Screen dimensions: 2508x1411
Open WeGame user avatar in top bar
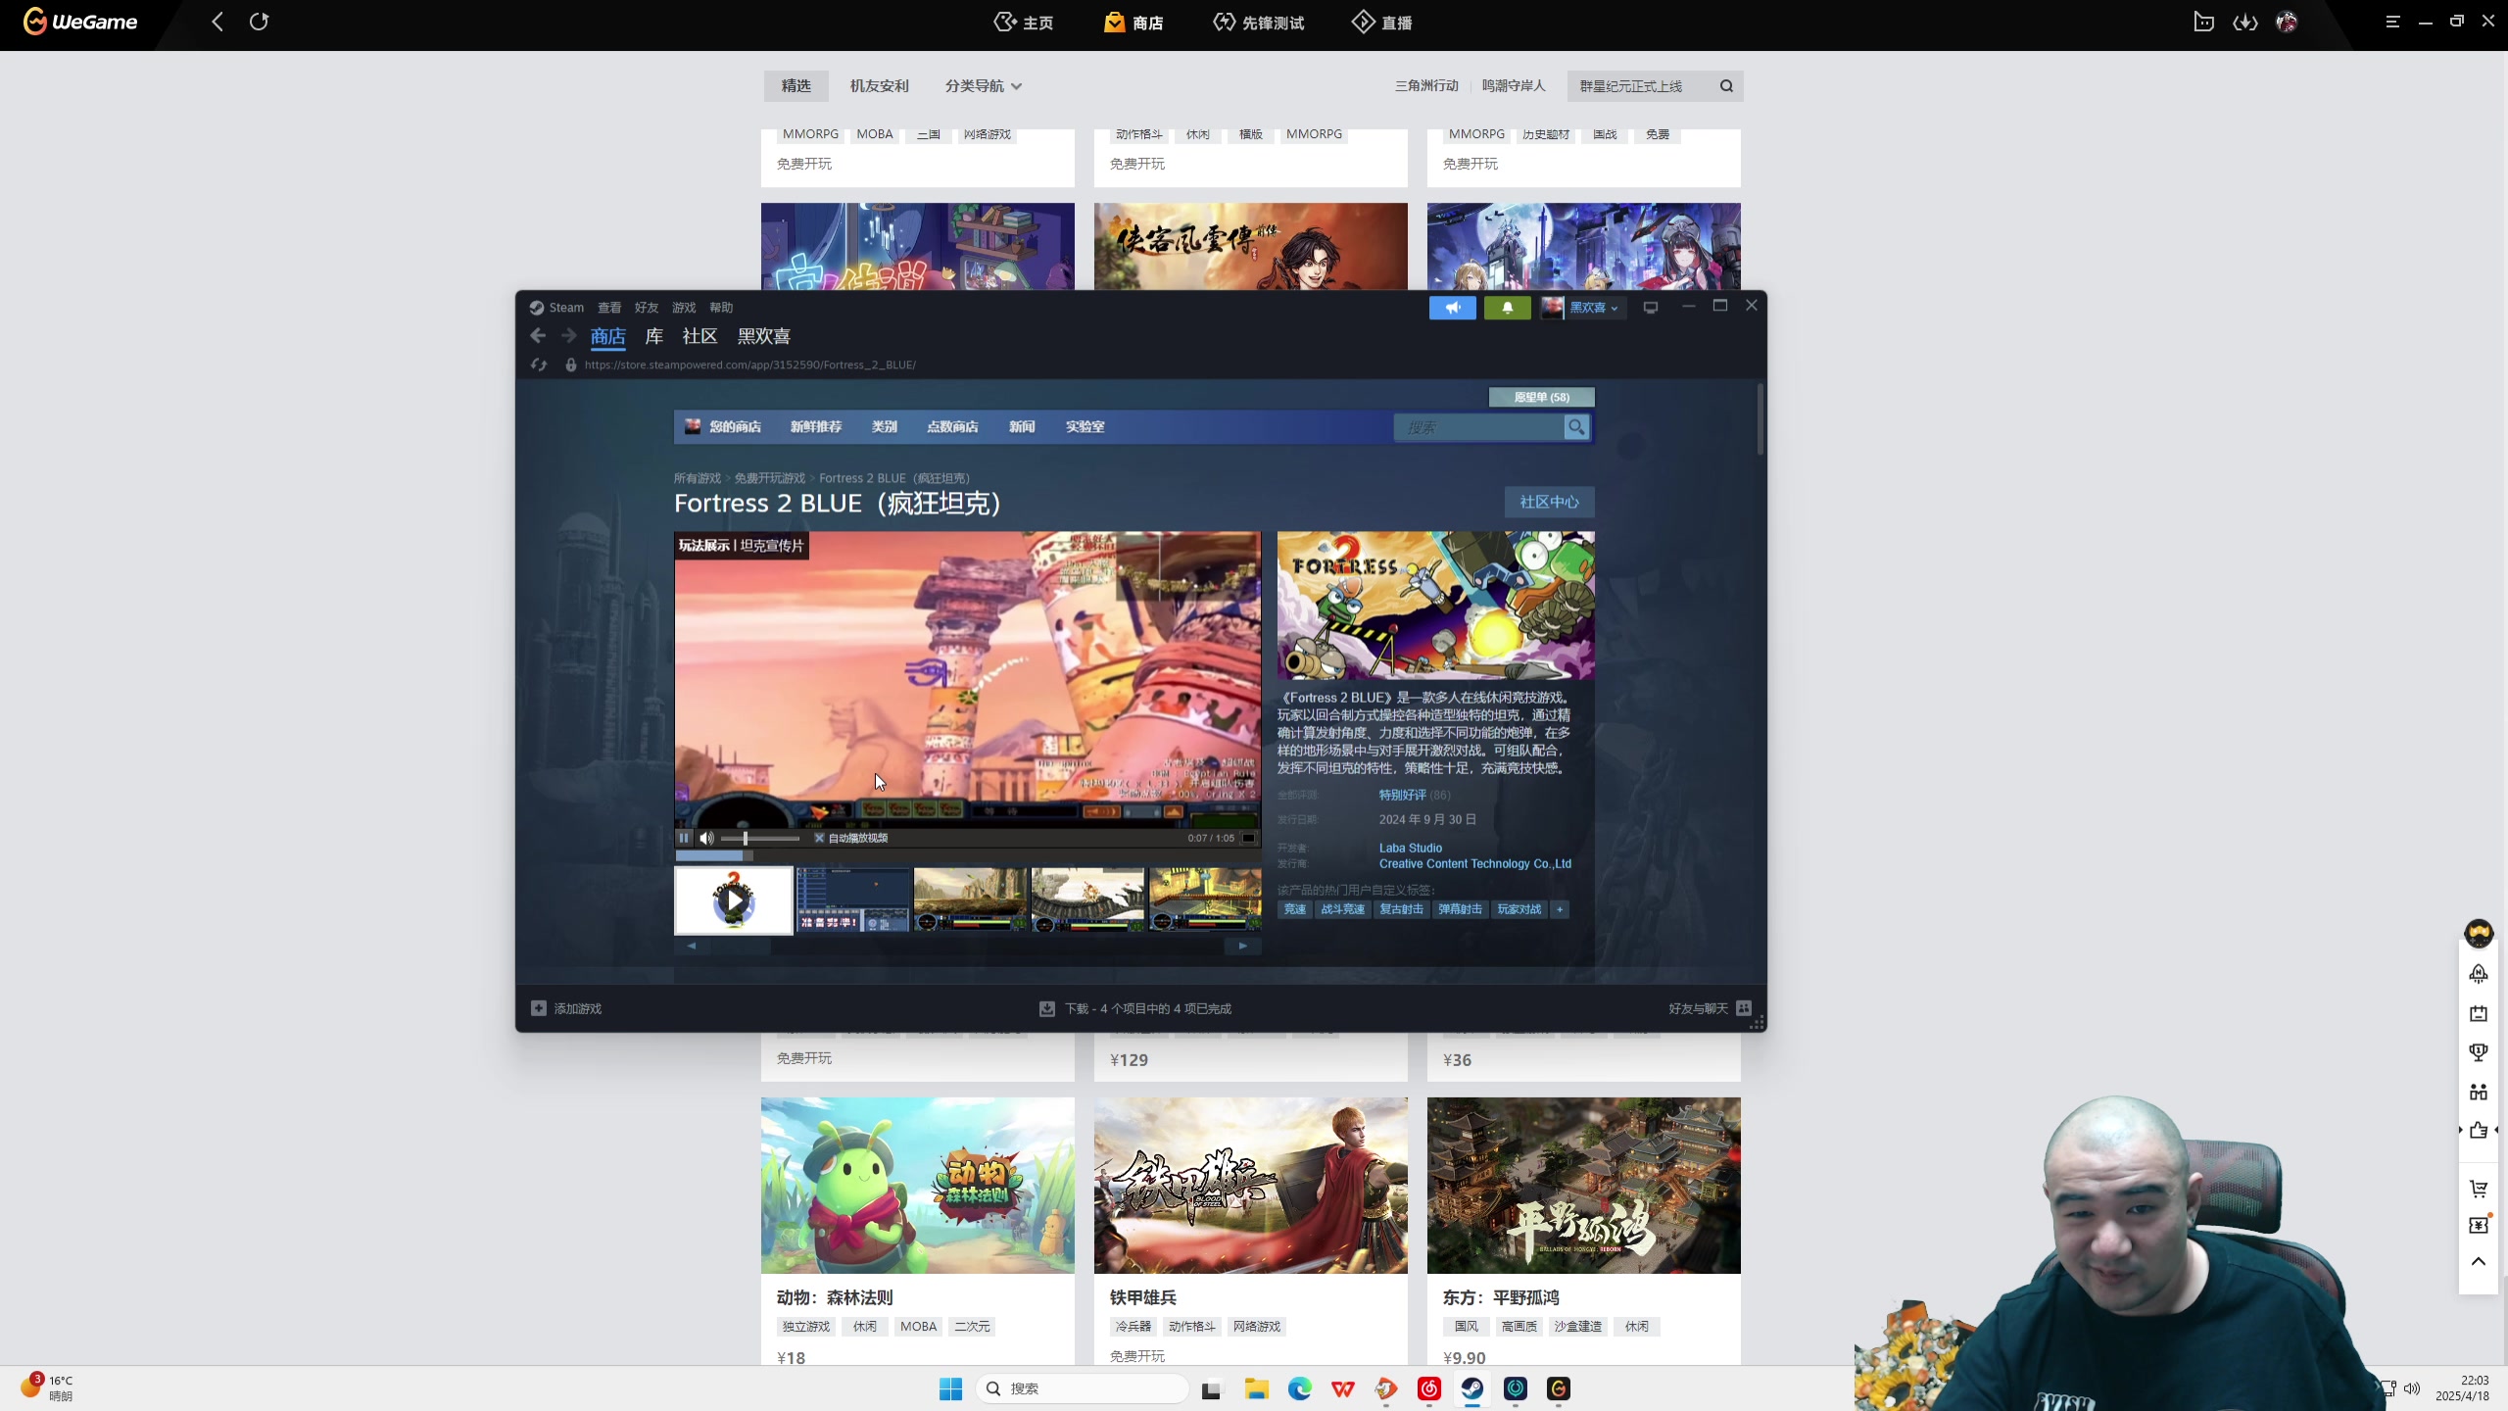pos(2287,22)
